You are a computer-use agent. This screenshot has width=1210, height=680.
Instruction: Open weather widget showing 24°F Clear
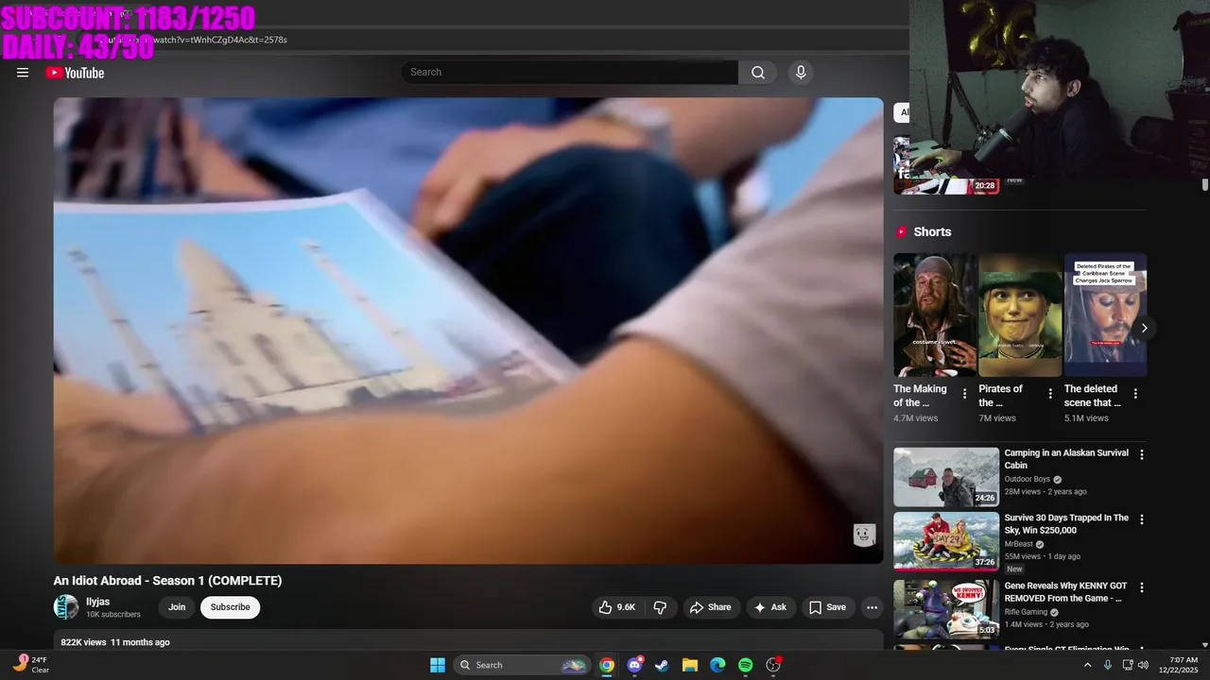coord(30,665)
